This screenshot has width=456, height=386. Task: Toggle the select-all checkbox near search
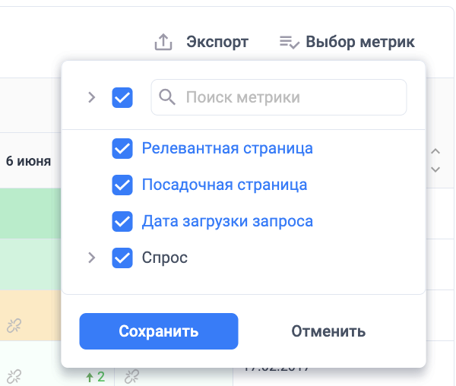pyautogui.click(x=122, y=98)
